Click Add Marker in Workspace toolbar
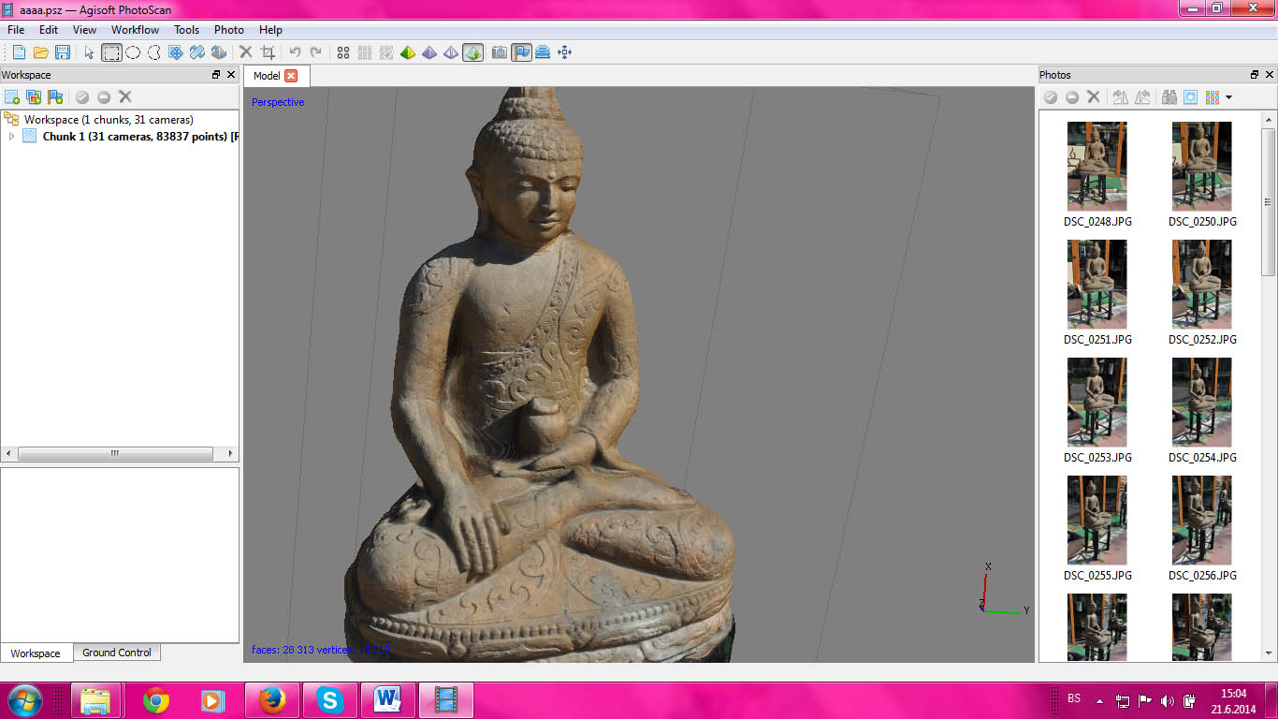 pos(55,96)
